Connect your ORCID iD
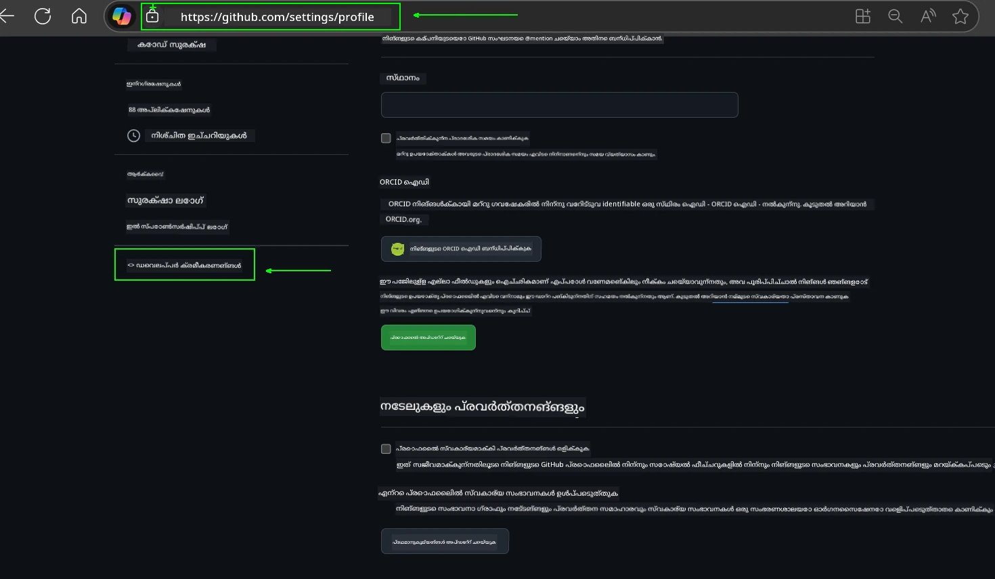 (461, 249)
